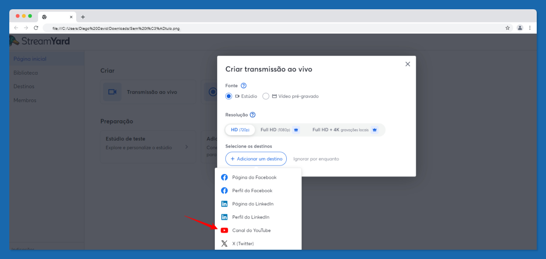The width and height of the screenshot is (546, 259).
Task: Click the Chrome favicon on the tab
Action: point(45,17)
